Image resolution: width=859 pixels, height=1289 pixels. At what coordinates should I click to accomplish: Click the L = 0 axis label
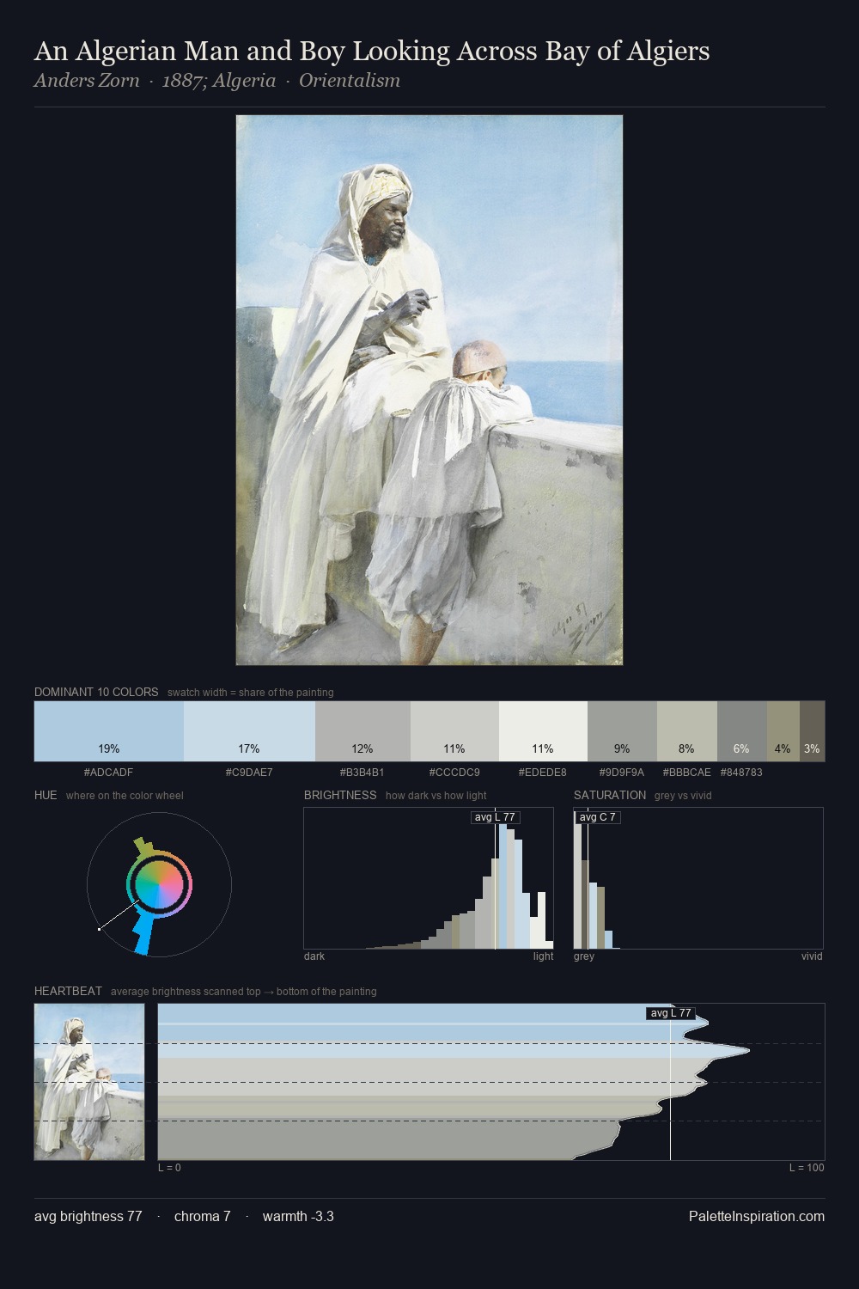coord(169,1168)
